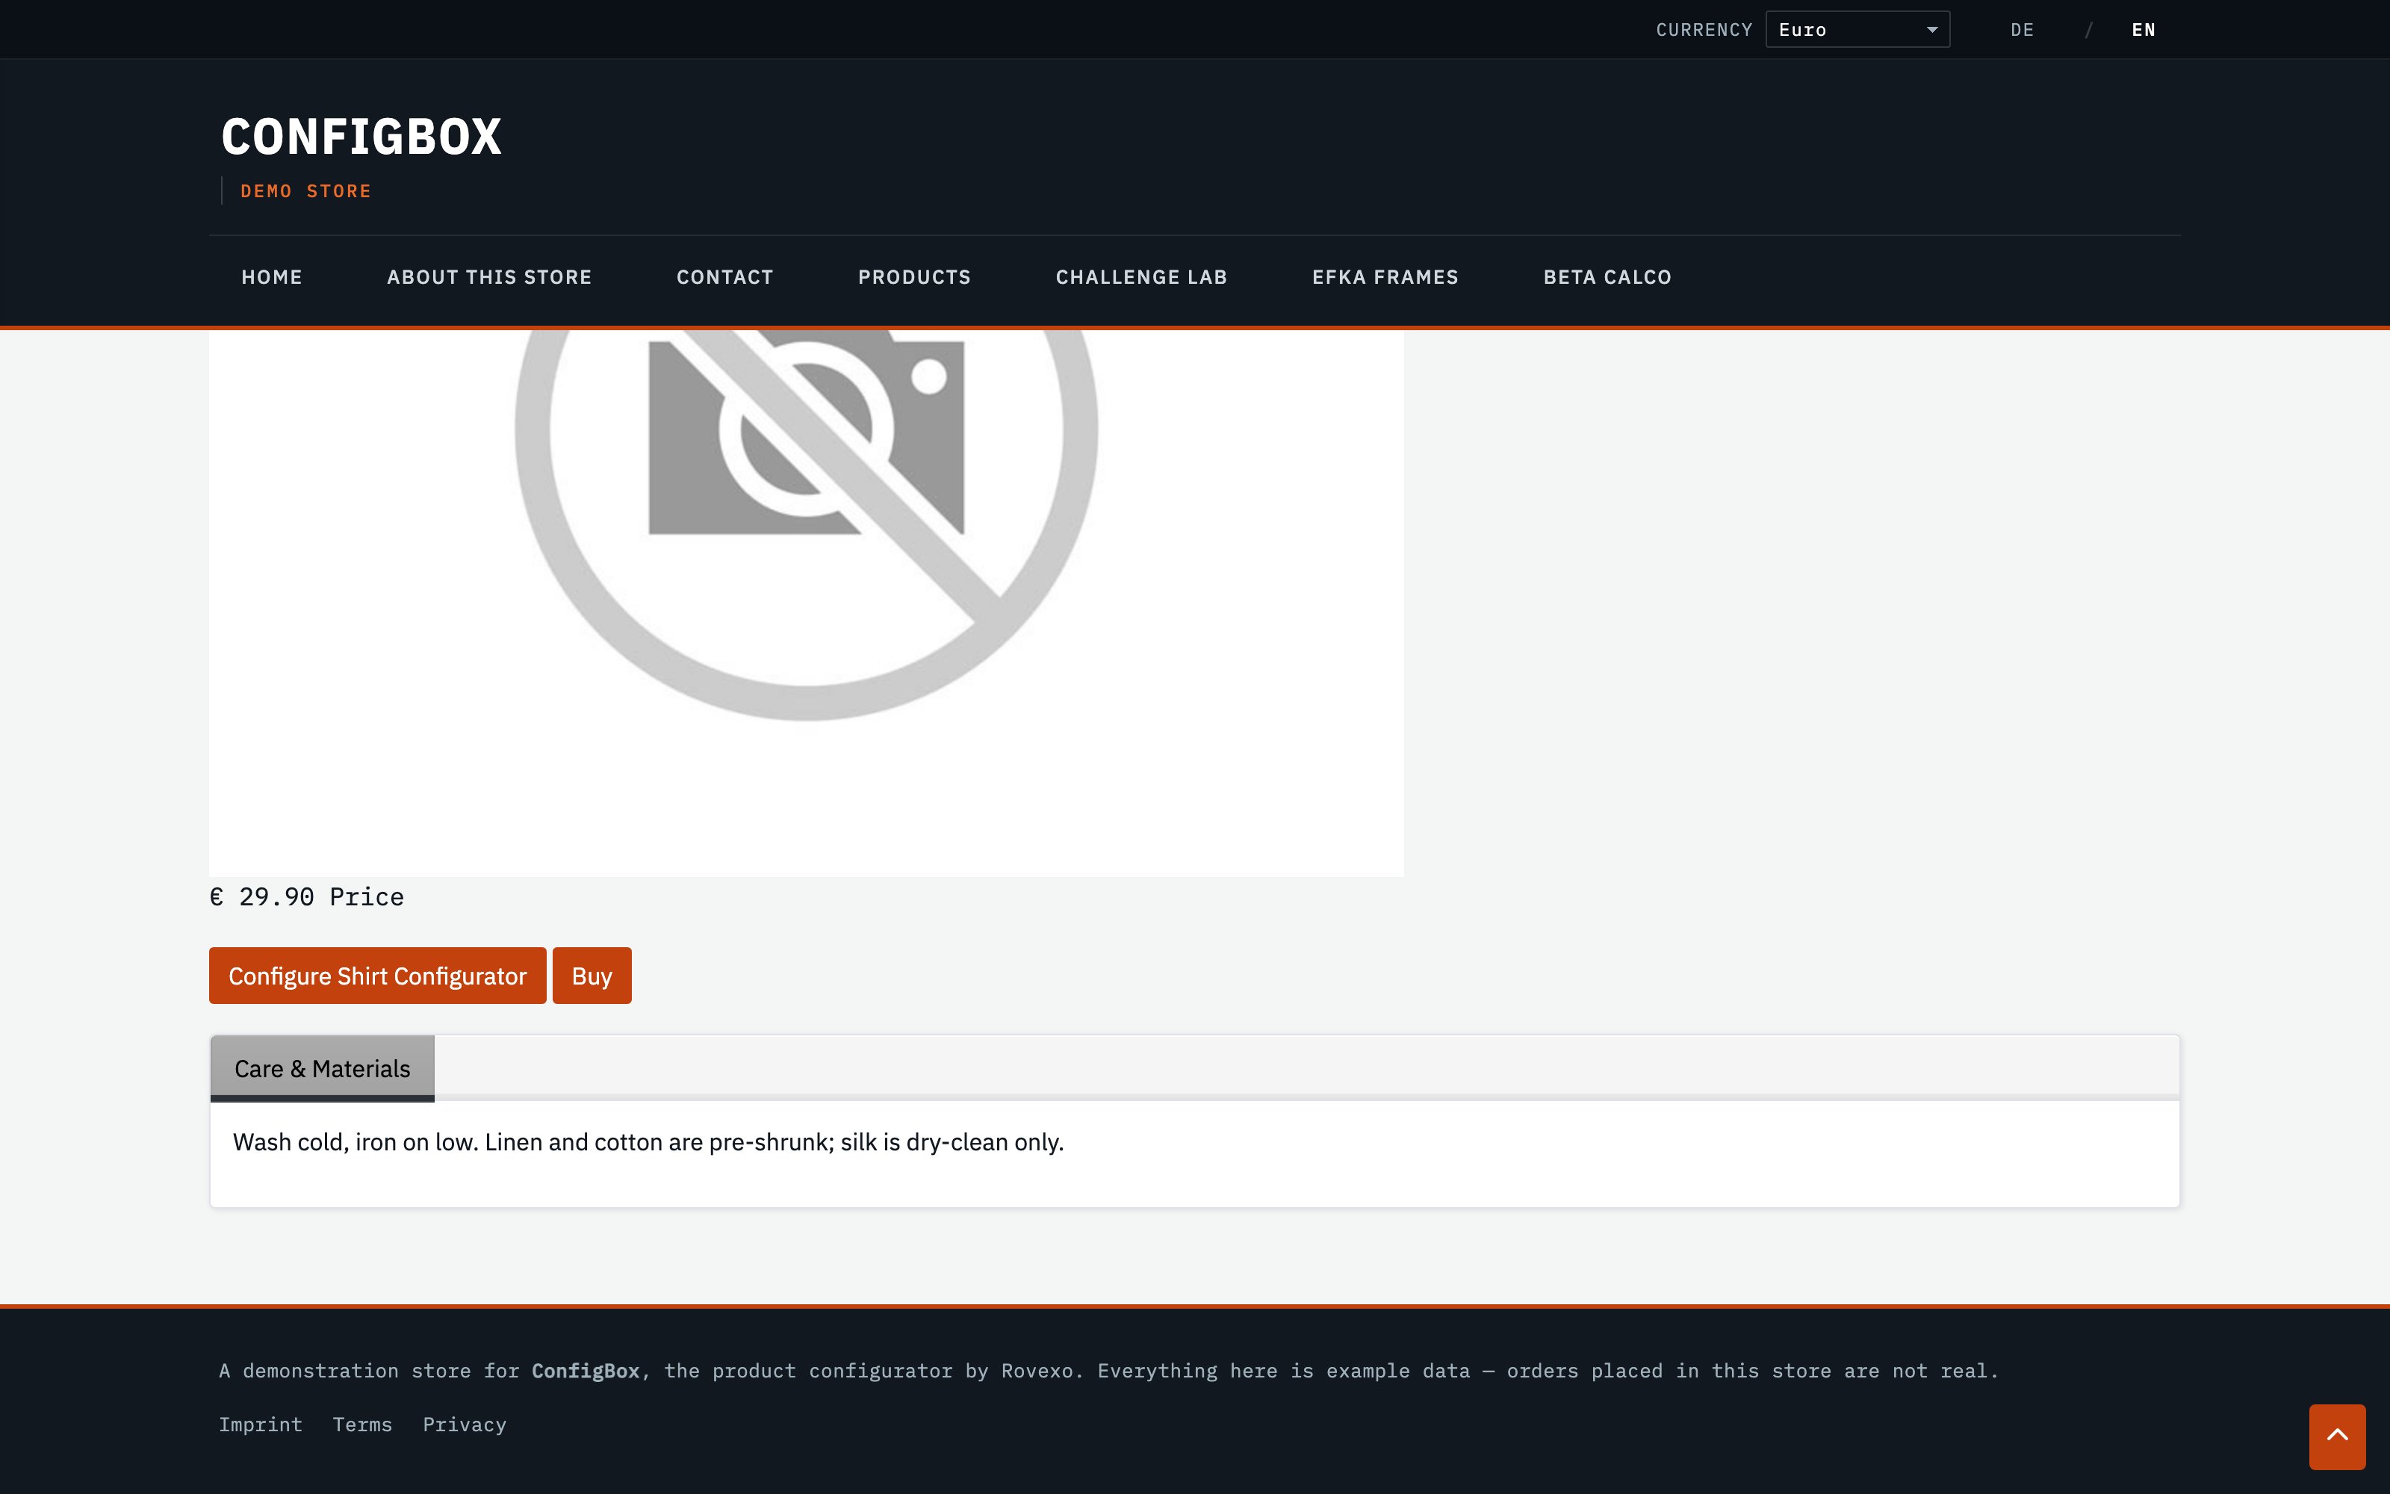Viewport: 2390px width, 1494px height.
Task: Open the Currency dropdown showing Euro
Action: click(x=1857, y=30)
